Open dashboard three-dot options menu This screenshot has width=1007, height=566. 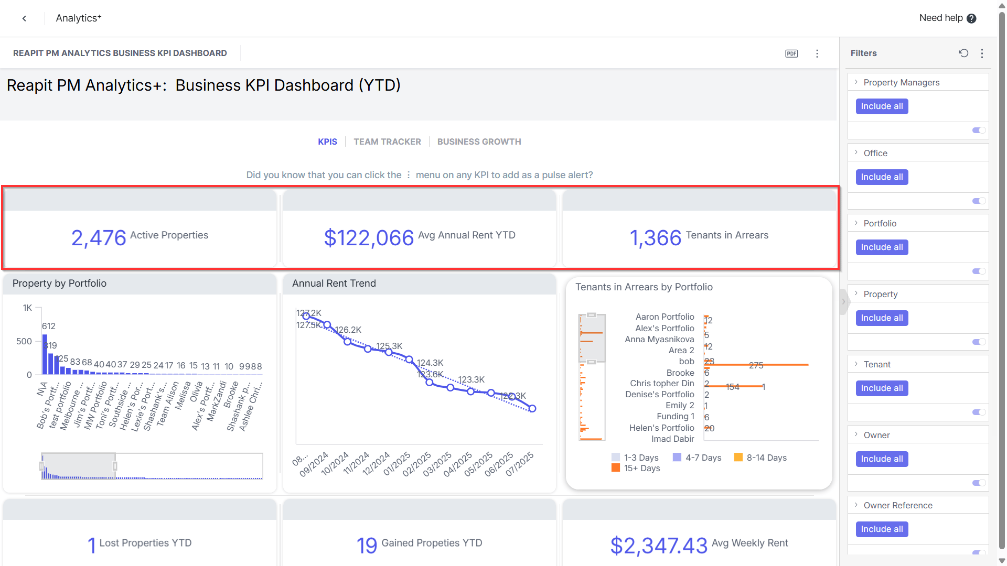817,53
